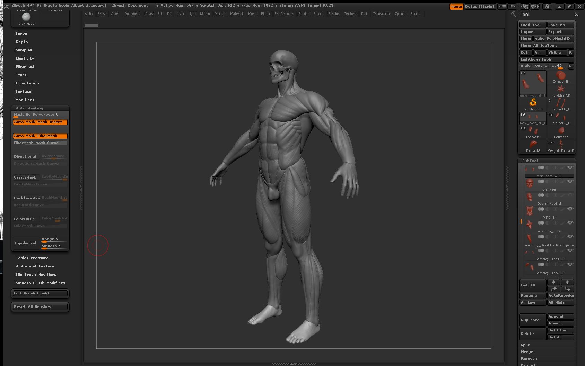Collapse the Auto Masking section
The image size is (585, 366).
point(29,108)
